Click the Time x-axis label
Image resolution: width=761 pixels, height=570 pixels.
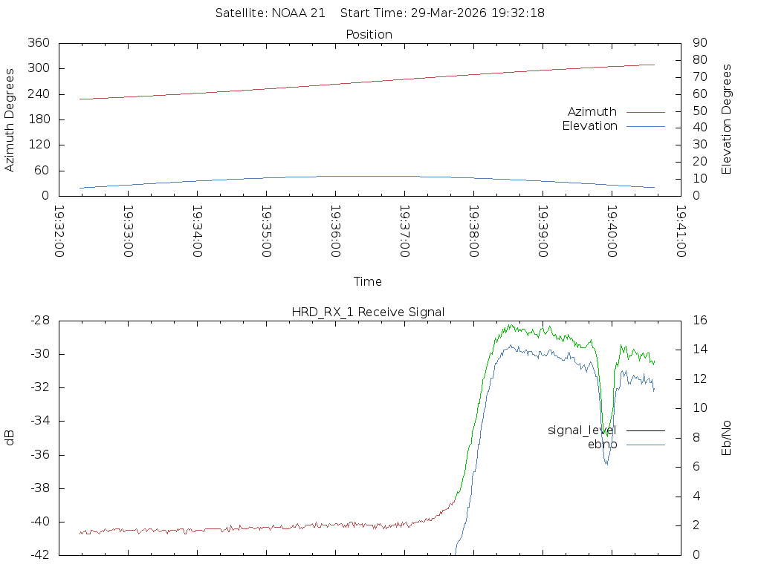(x=368, y=282)
